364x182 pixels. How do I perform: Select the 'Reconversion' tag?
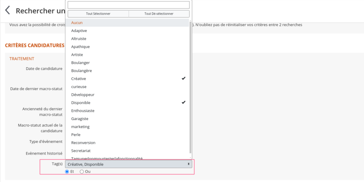click(83, 143)
